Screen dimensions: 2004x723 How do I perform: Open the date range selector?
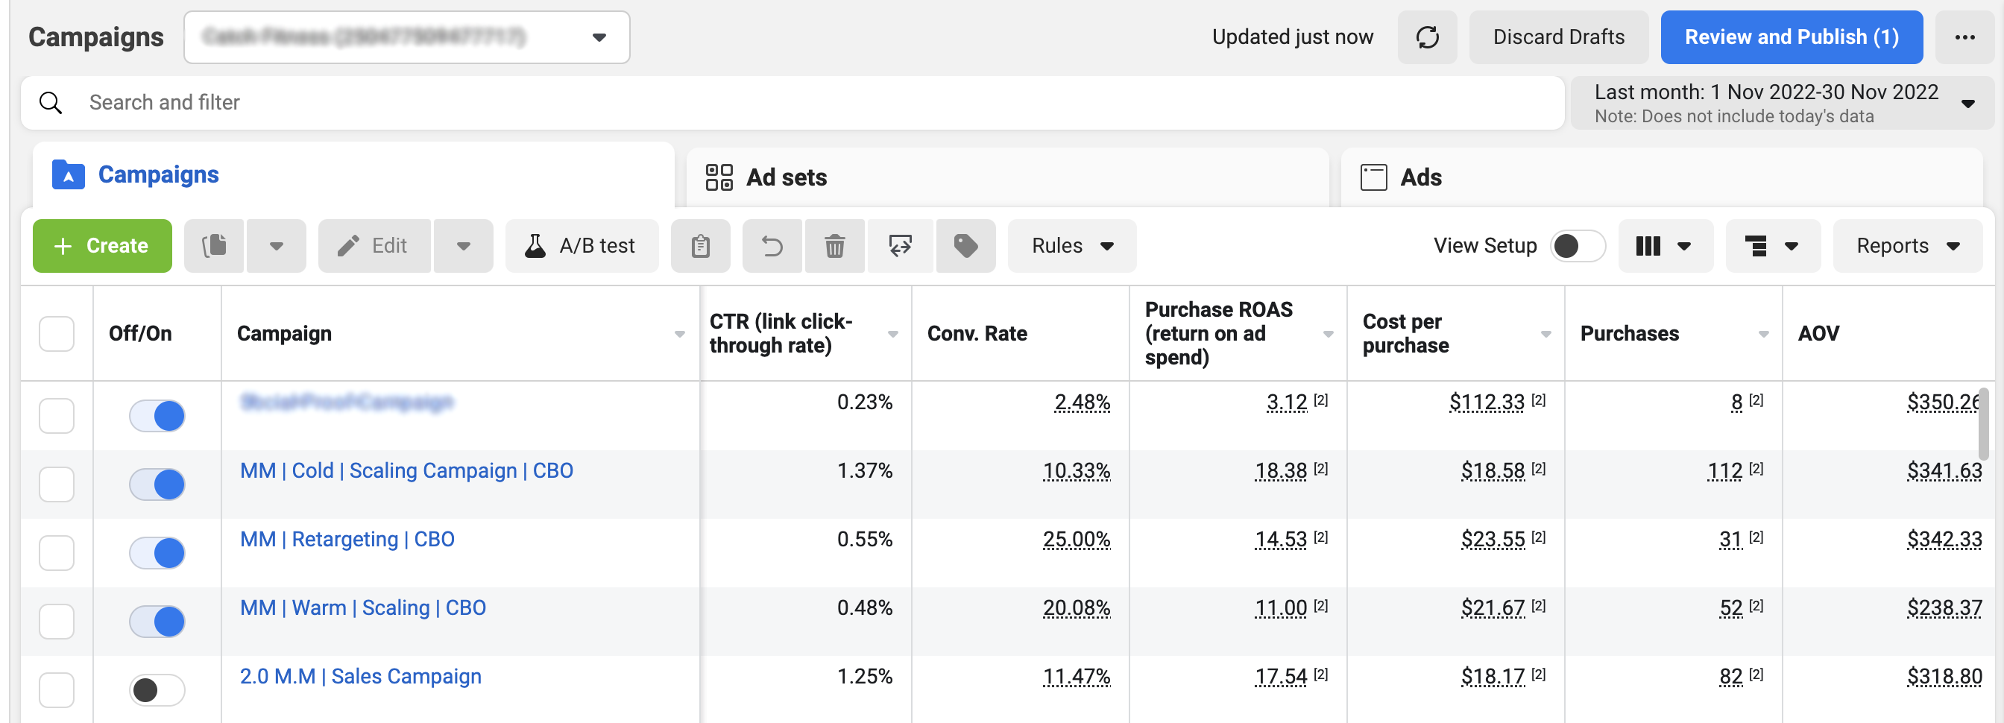click(1782, 103)
